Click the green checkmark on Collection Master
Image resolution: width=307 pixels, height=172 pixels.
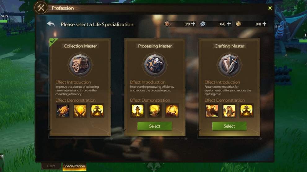pyautogui.click(x=52, y=41)
